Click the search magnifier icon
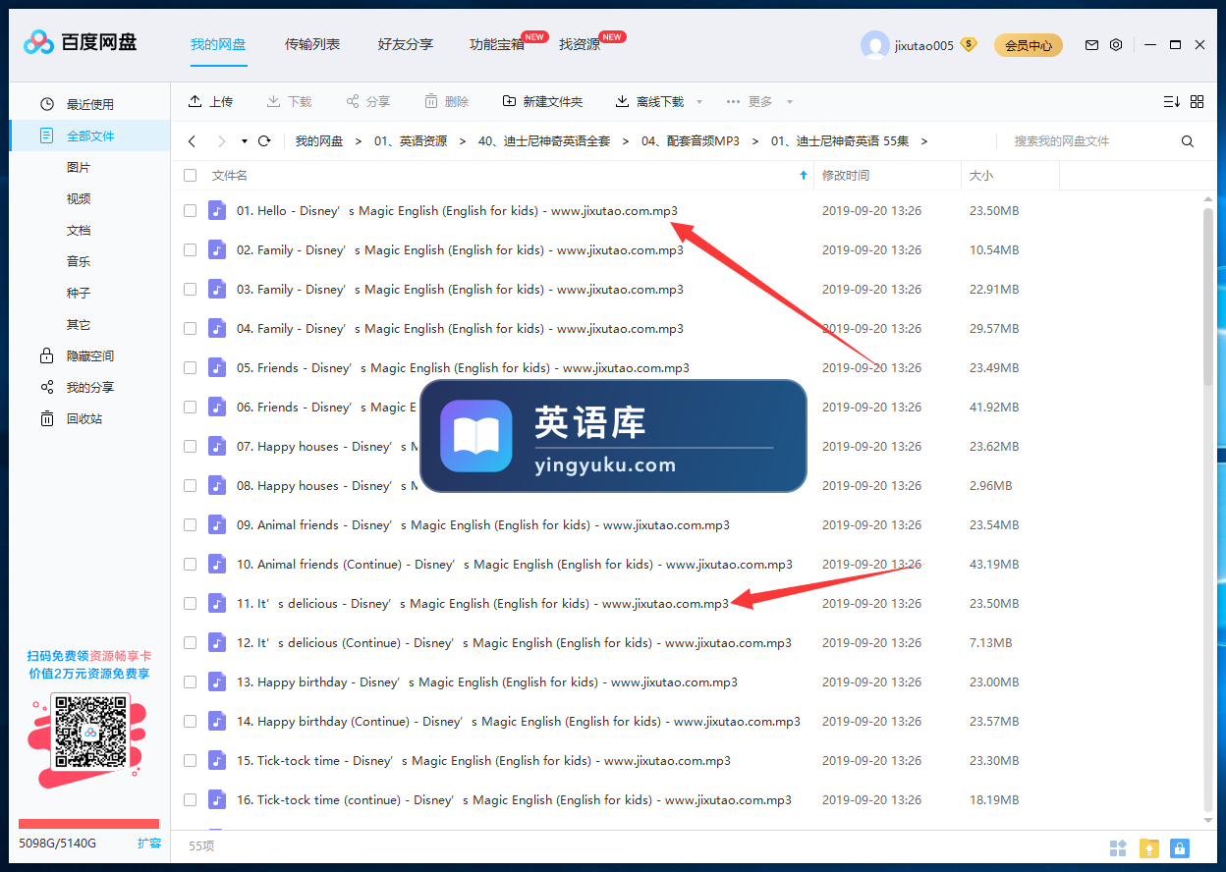The image size is (1226, 872). (1188, 141)
